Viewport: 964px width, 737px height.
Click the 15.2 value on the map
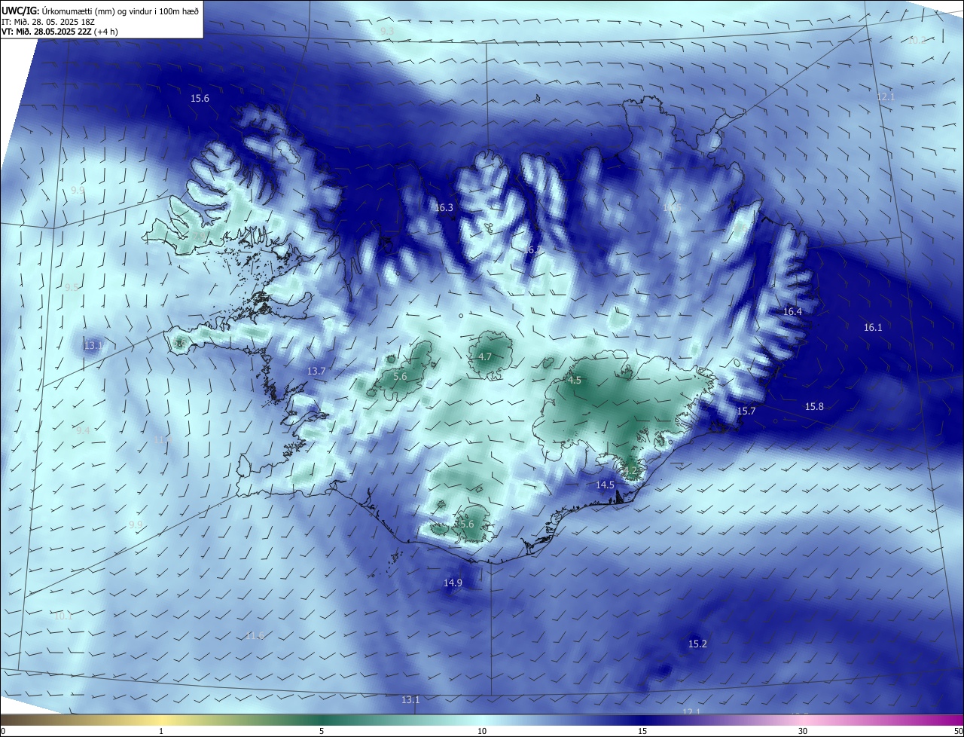pos(698,644)
